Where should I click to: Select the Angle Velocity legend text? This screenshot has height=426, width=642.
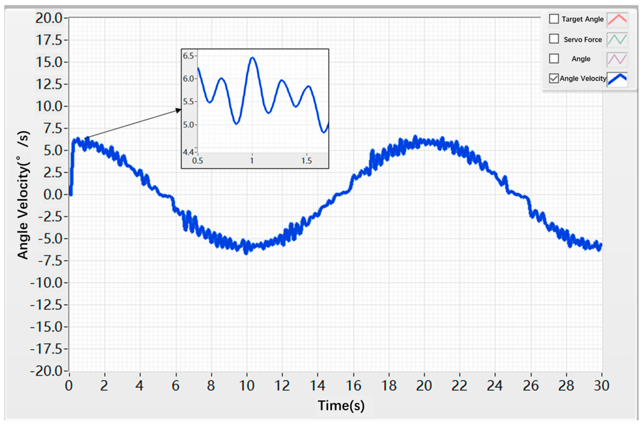(583, 79)
